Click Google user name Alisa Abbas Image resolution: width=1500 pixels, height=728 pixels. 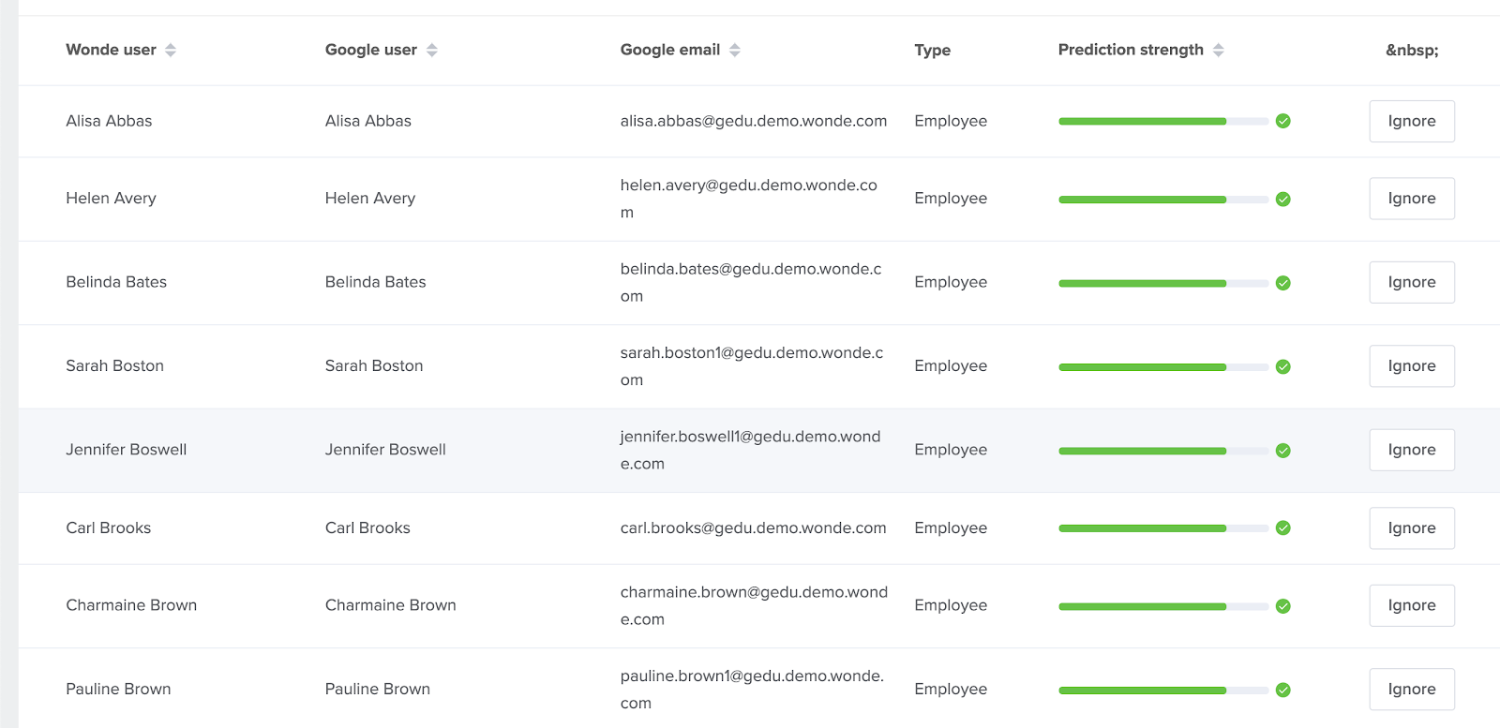pyautogui.click(x=368, y=121)
